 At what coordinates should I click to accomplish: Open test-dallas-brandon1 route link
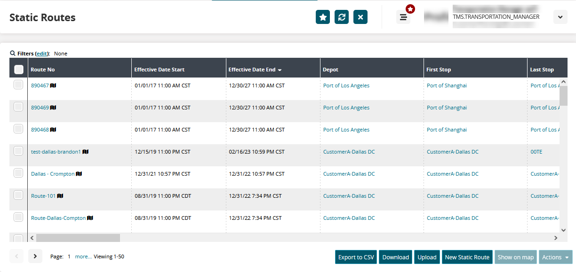click(x=56, y=152)
